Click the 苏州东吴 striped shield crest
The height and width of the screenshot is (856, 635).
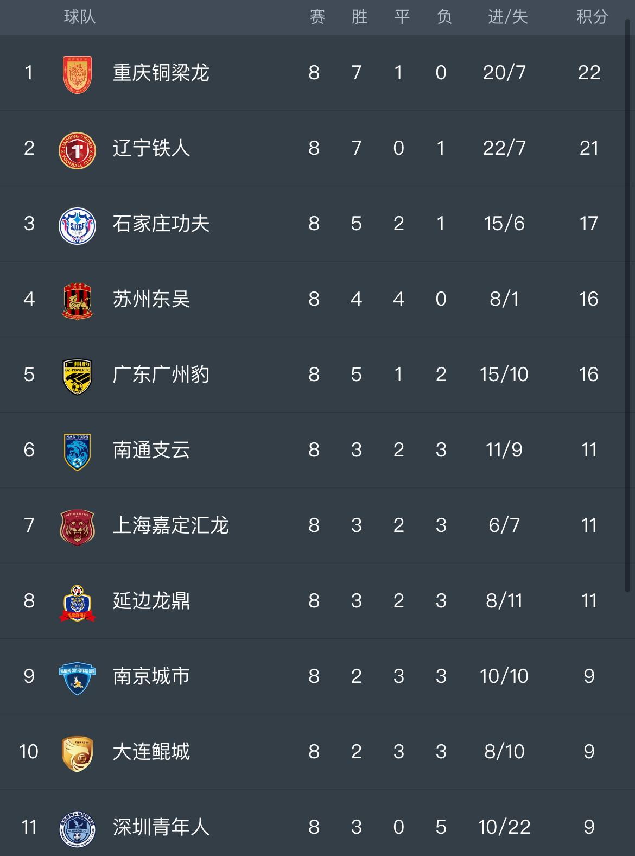pyautogui.click(x=77, y=299)
